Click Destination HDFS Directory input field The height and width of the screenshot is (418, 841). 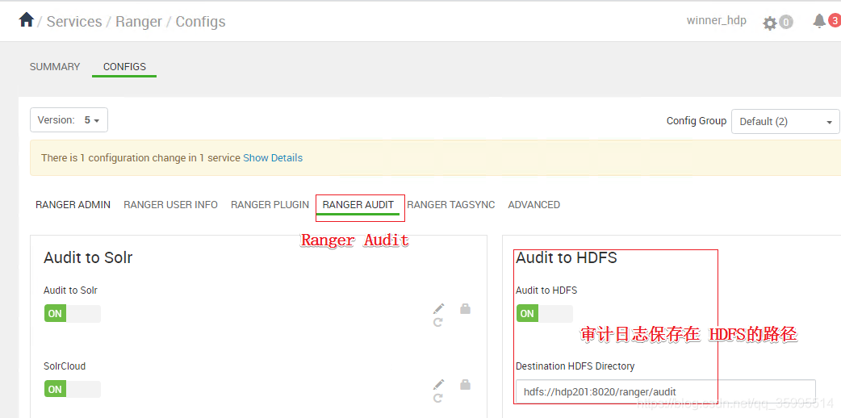(x=666, y=391)
